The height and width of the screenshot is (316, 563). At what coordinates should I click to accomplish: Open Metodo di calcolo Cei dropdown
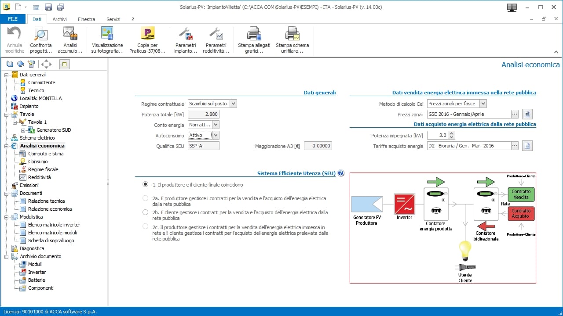pos(483,104)
